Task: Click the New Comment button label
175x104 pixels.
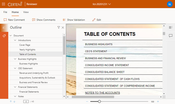Action: [x=16, y=20]
